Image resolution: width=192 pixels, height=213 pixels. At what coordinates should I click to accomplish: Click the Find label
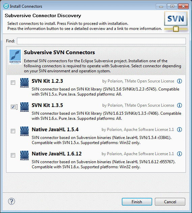[x=10, y=41]
